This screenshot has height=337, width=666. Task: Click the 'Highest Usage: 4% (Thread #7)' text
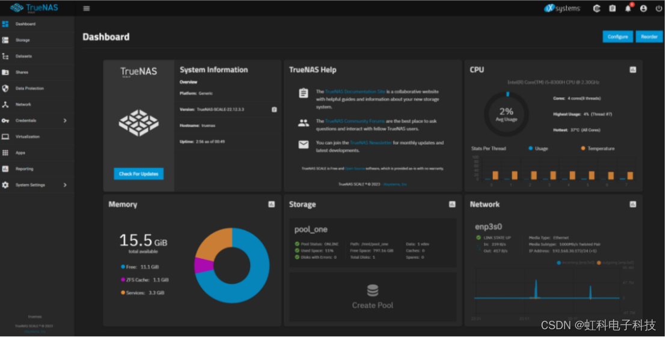click(583, 114)
